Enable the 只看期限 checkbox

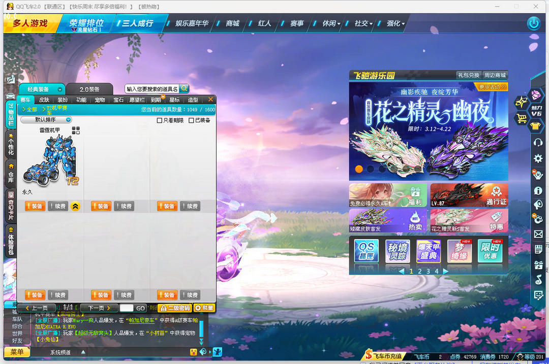[160, 120]
